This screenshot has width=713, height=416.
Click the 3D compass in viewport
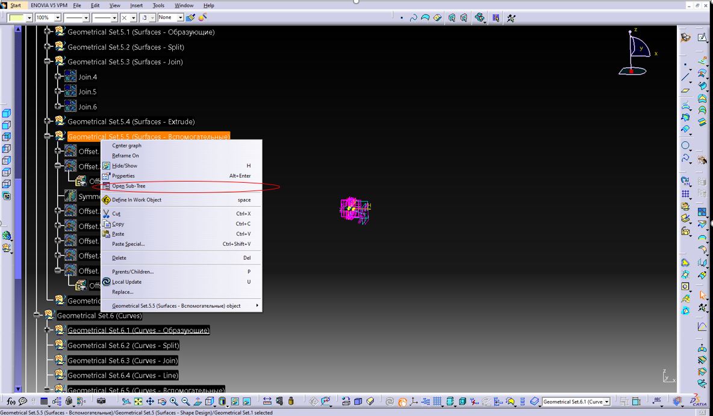[x=637, y=51]
